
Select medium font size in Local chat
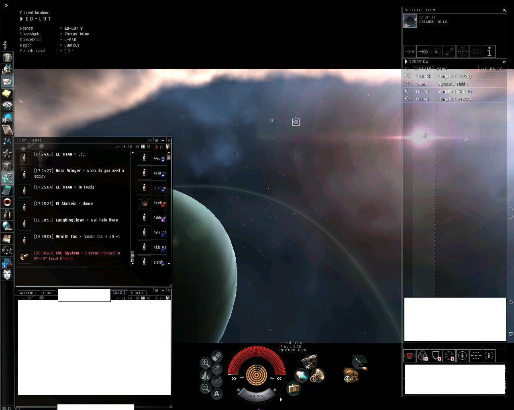123,147
